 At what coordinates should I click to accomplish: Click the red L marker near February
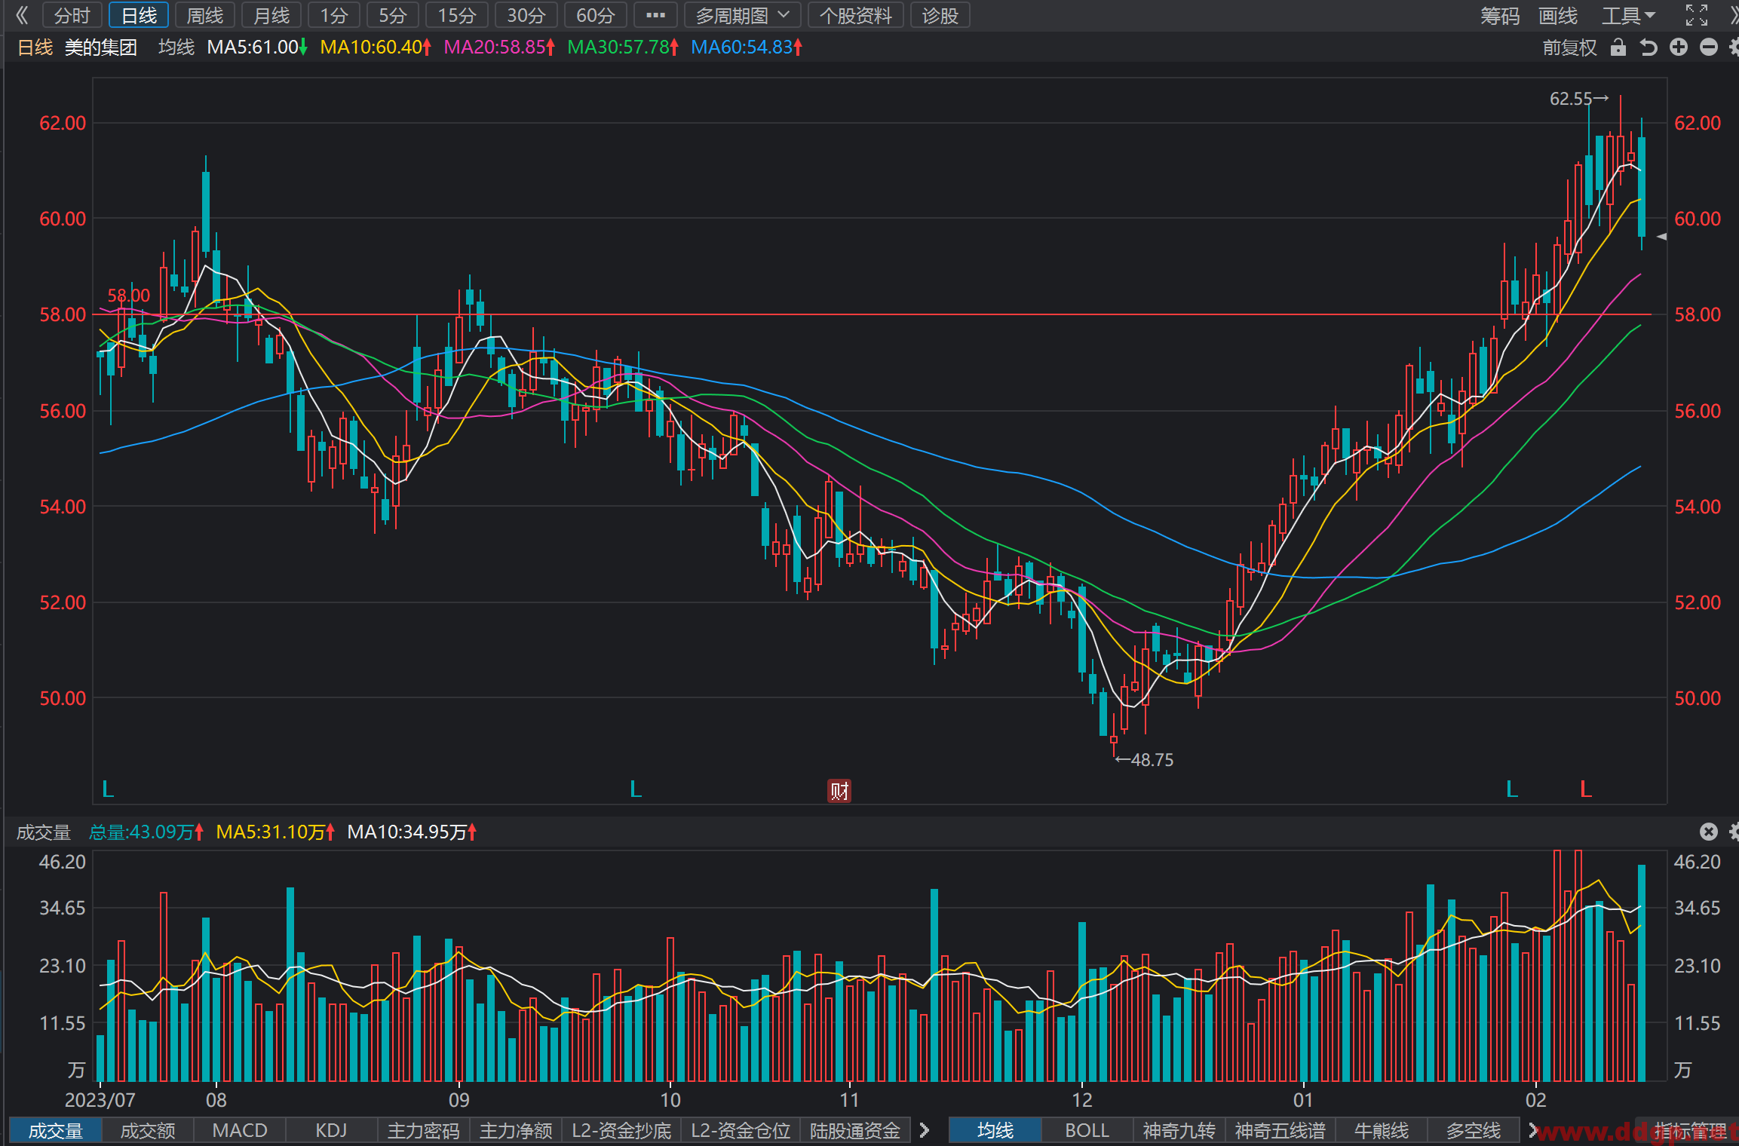pos(1586,789)
